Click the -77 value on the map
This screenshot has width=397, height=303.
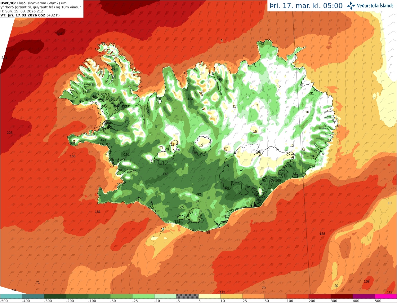coord(169,99)
